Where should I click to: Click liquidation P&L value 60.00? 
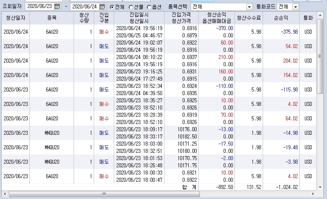pyautogui.click(x=227, y=43)
